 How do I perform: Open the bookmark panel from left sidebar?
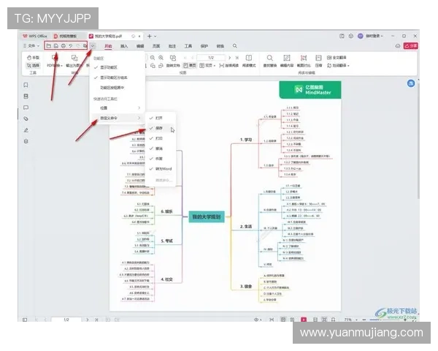tap(26, 85)
